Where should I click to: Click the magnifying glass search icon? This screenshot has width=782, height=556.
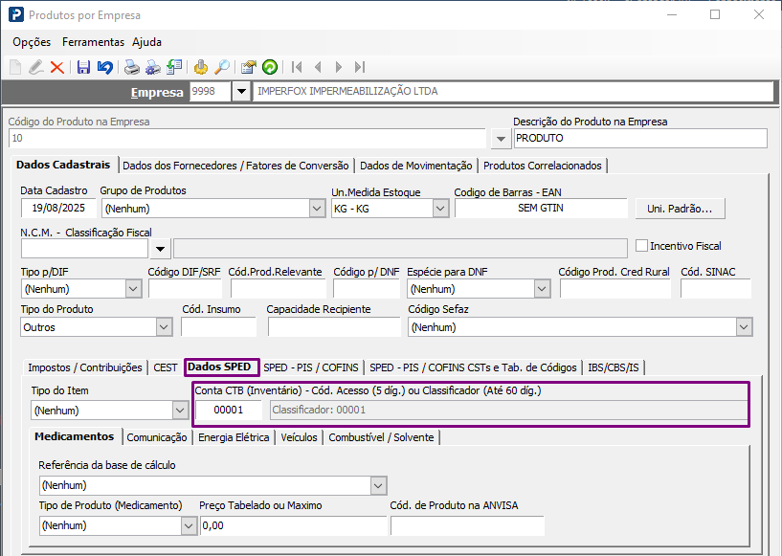(x=221, y=67)
